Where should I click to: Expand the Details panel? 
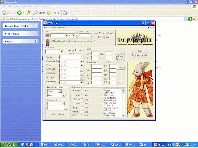coord(36,41)
